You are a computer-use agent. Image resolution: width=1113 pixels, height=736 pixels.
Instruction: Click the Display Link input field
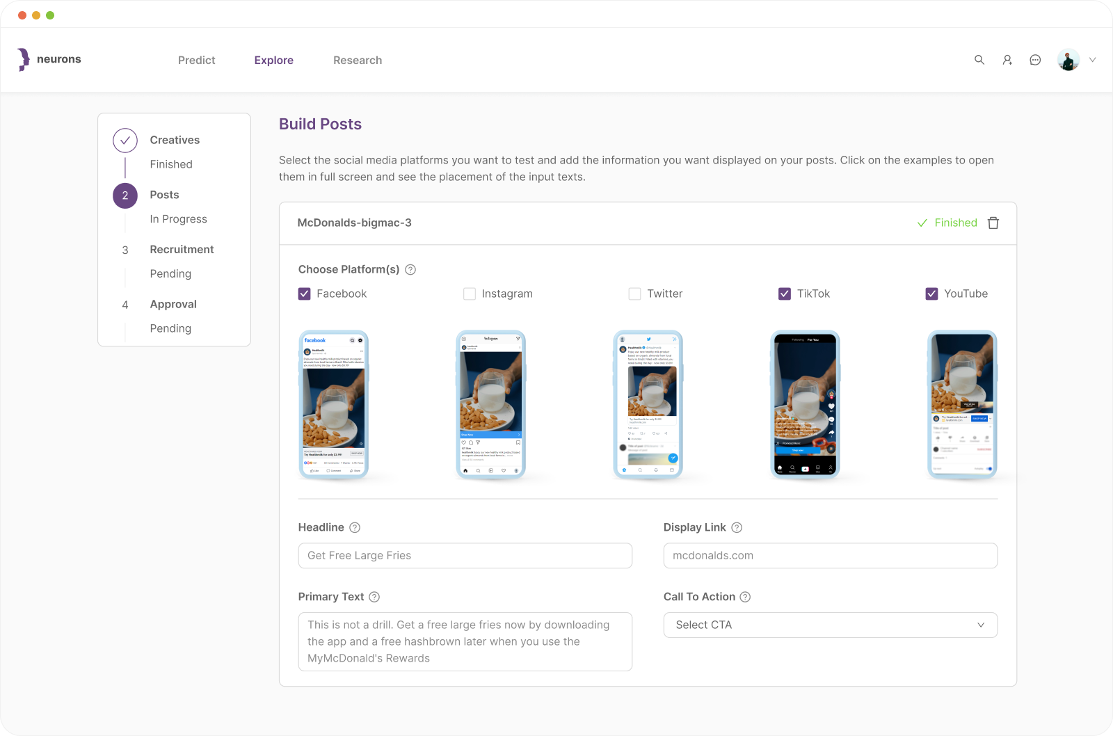point(831,556)
